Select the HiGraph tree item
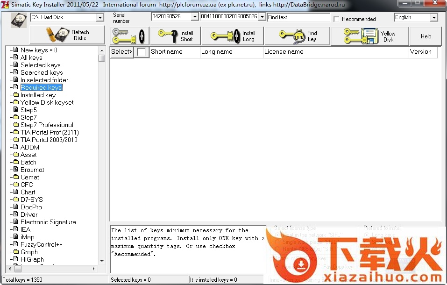 click(32, 259)
